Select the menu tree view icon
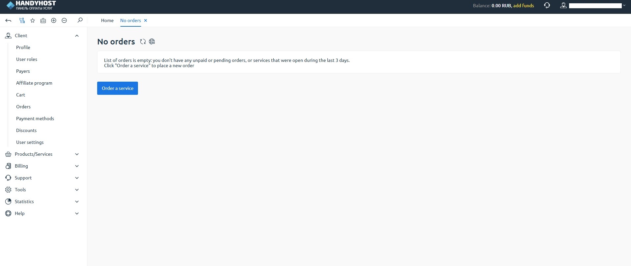 click(x=22, y=20)
